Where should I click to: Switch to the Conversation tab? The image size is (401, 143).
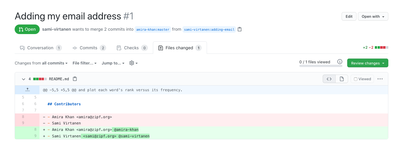41,48
